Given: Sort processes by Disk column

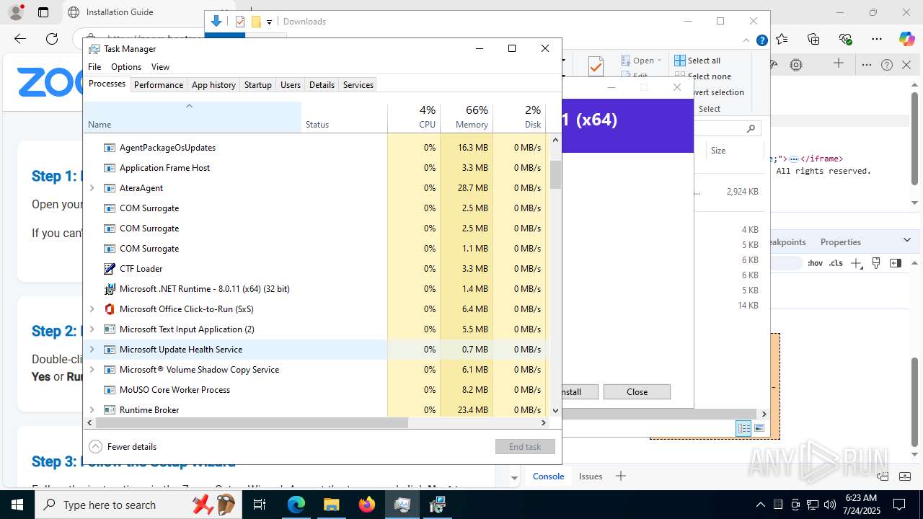Looking at the screenshot, I should [x=520, y=117].
